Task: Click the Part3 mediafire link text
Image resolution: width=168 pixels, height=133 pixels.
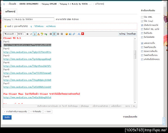Action: tap(27, 59)
